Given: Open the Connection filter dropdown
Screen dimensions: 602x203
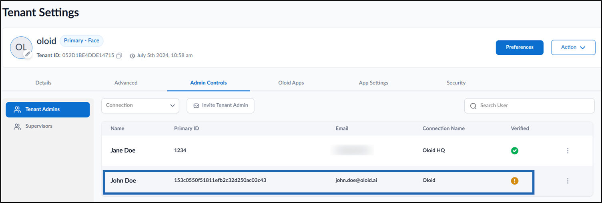Looking at the screenshot, I should tap(140, 105).
